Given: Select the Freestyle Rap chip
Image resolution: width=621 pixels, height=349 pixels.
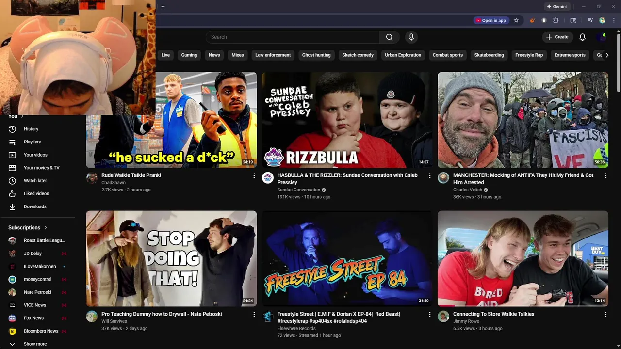Looking at the screenshot, I should 529,55.
